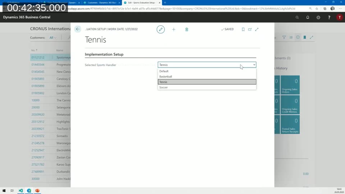Click the Dynamics 365 Business Central title
The image size is (345, 194).
pyautogui.click(x=27, y=17)
